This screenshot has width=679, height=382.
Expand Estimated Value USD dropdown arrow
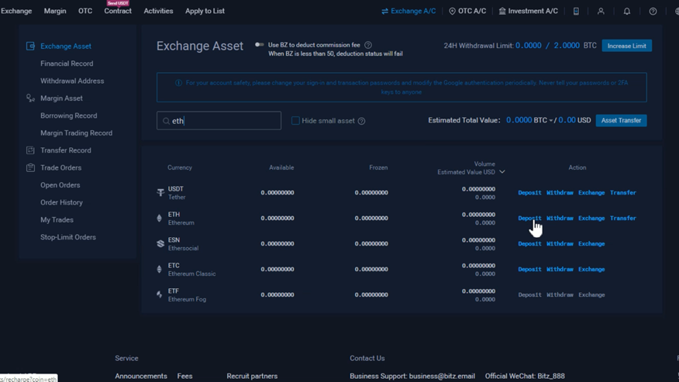click(x=502, y=172)
